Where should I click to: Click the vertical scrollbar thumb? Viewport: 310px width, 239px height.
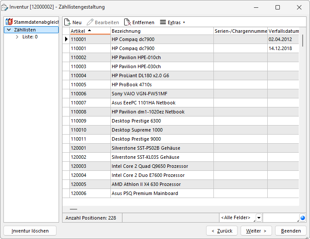tap(303, 41)
